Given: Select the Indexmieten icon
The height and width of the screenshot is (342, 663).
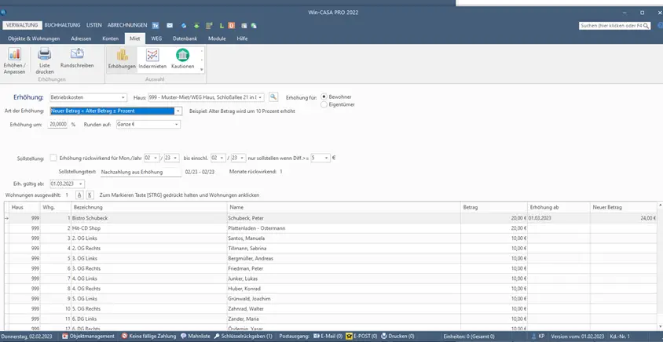Looking at the screenshot, I should coord(152,55).
